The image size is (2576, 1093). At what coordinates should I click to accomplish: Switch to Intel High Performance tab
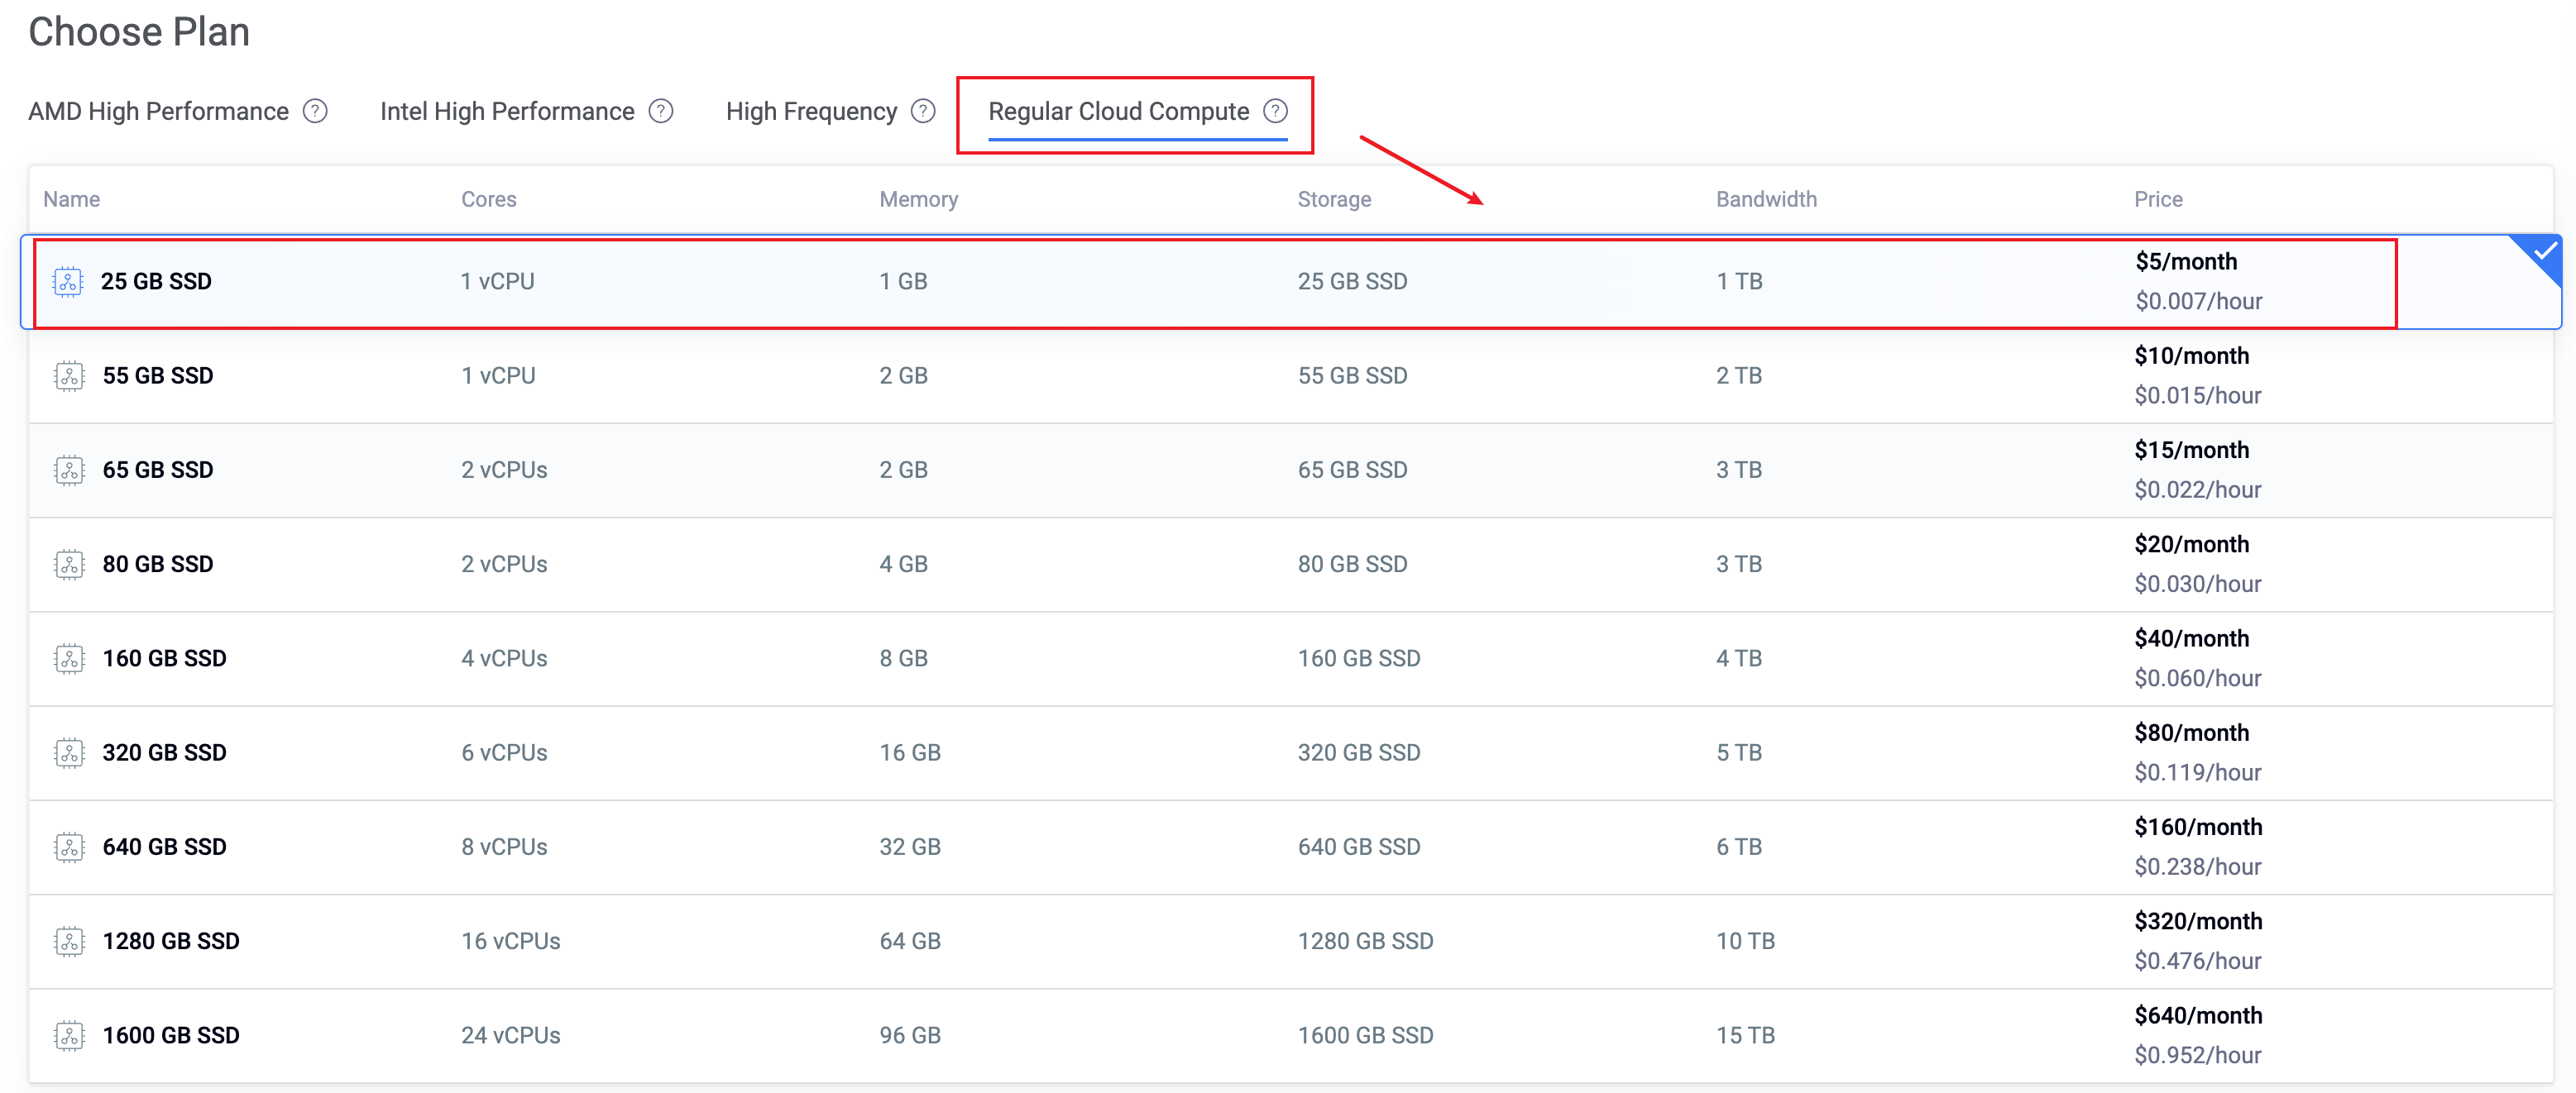(507, 111)
